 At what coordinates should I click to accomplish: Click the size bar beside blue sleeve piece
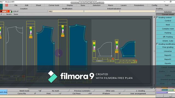[117, 47]
